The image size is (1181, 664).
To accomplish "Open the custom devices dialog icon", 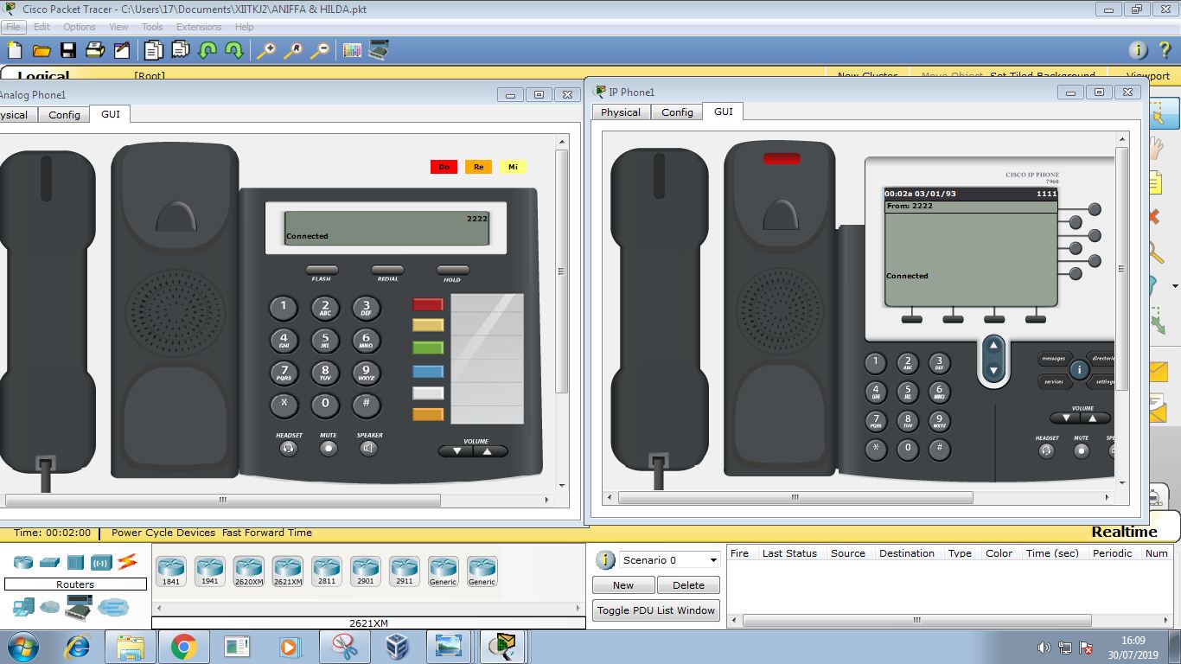I will point(379,50).
